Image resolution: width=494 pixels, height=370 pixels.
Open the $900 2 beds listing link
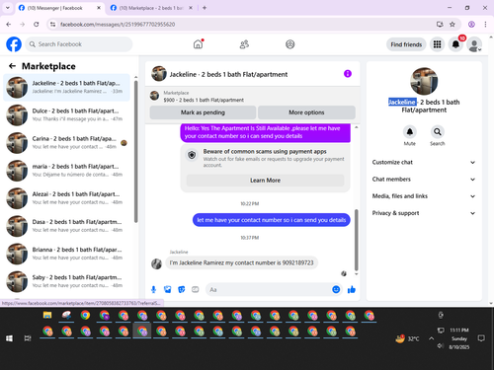(204, 100)
